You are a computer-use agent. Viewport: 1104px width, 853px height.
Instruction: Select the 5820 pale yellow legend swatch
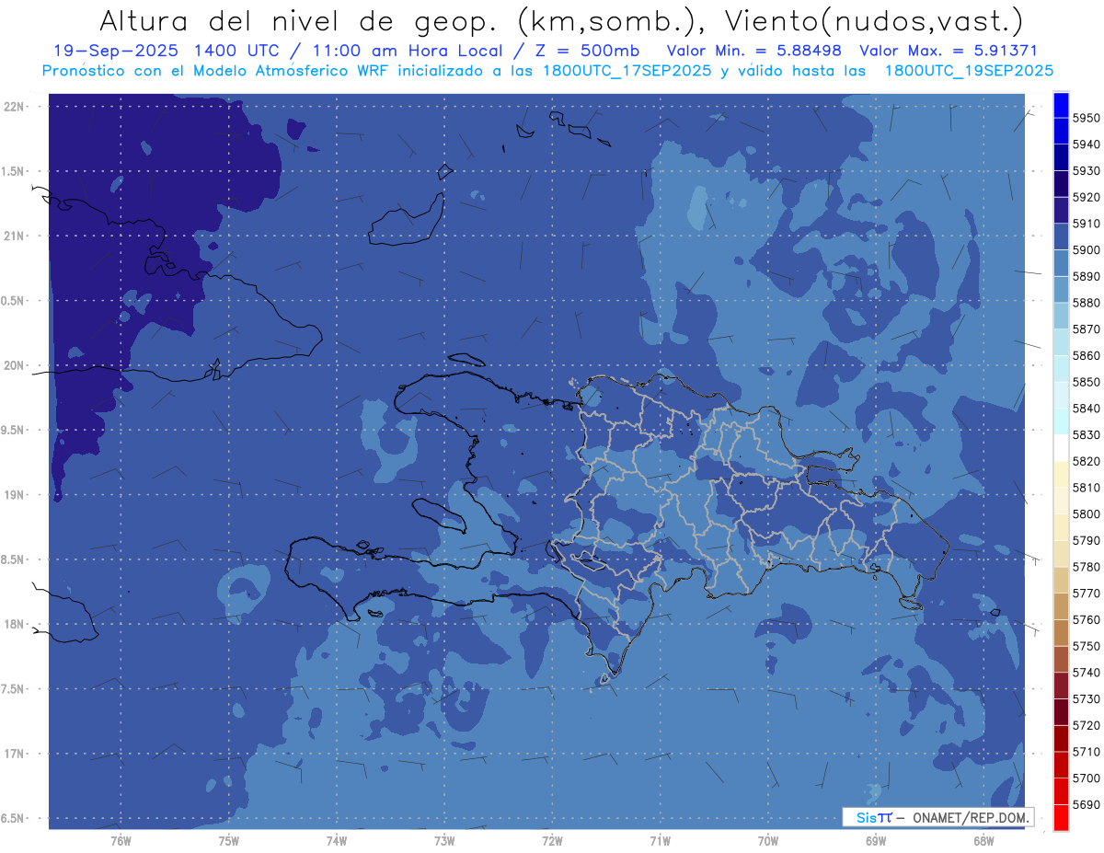pos(1060,475)
